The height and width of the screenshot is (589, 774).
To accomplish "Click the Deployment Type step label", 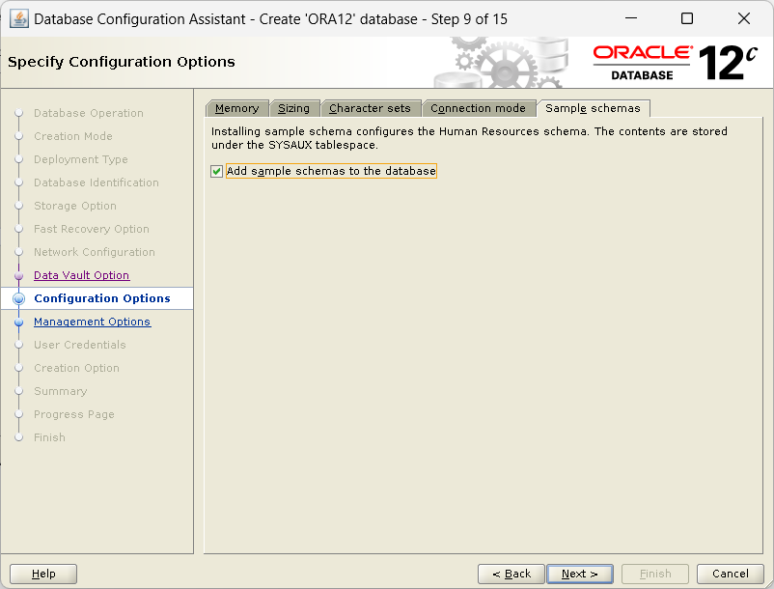I will pyautogui.click(x=80, y=159).
